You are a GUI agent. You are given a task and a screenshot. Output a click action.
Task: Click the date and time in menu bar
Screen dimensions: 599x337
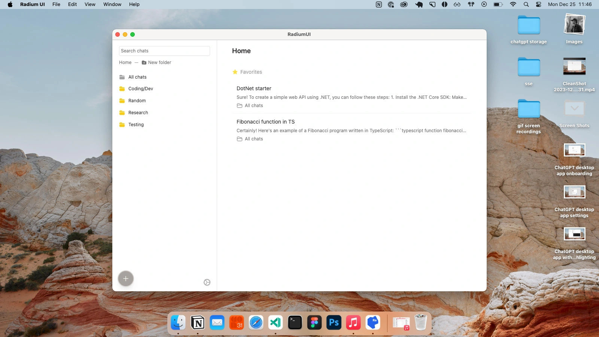pyautogui.click(x=570, y=4)
